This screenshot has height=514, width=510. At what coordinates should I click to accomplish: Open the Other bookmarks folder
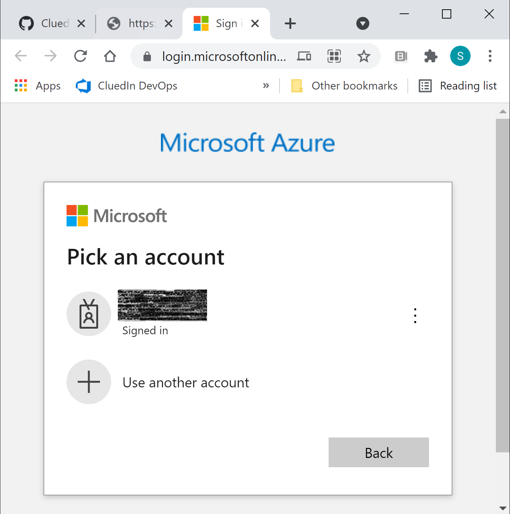pos(344,86)
